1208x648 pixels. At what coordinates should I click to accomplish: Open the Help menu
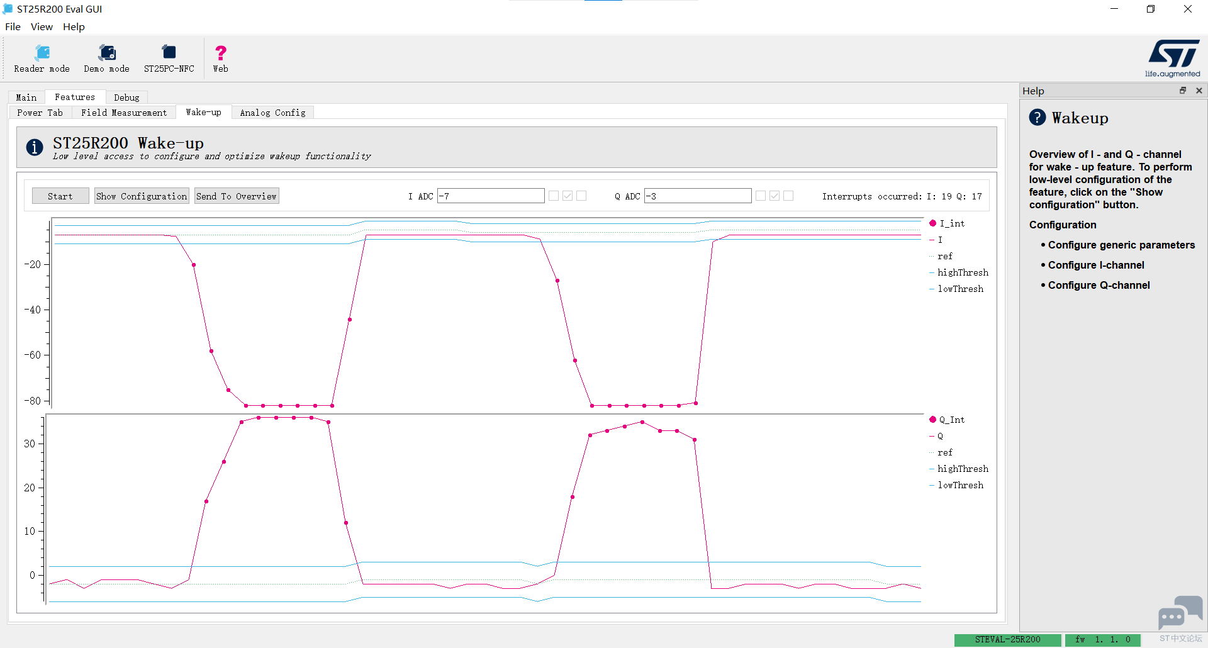click(74, 26)
